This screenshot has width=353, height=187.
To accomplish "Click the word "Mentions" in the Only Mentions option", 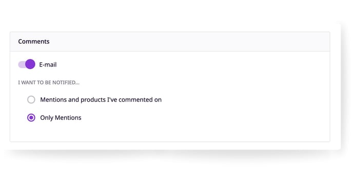I will (68, 118).
